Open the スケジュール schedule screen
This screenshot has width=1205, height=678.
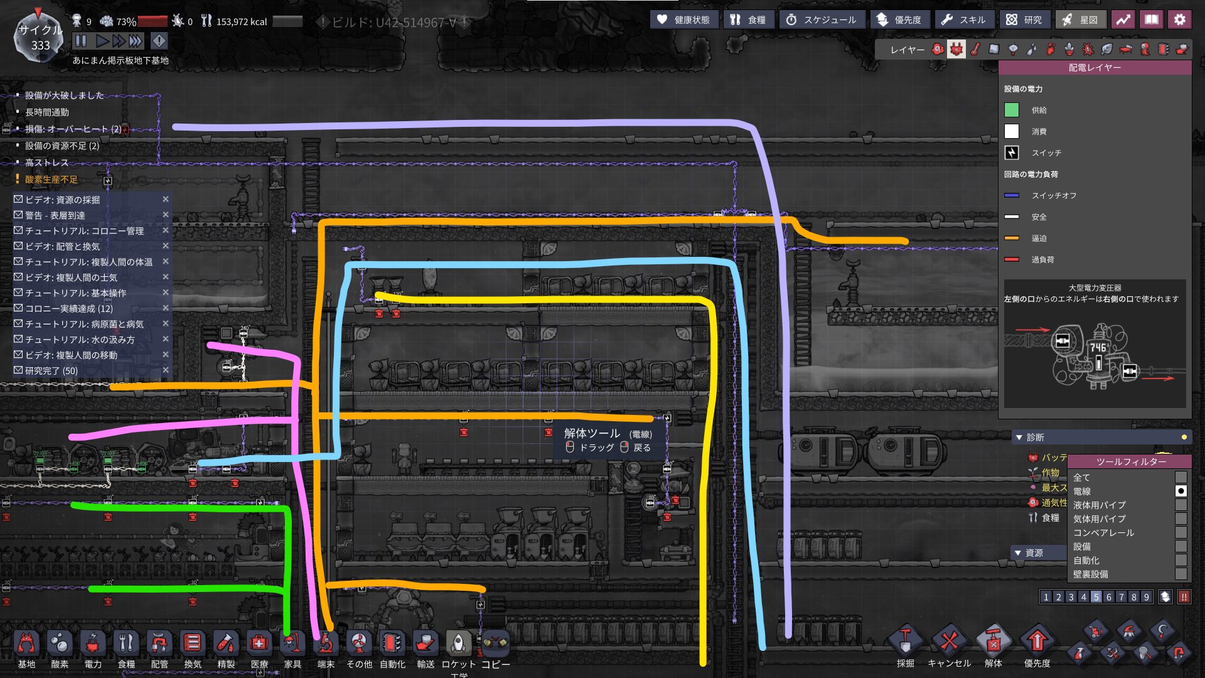tap(822, 19)
